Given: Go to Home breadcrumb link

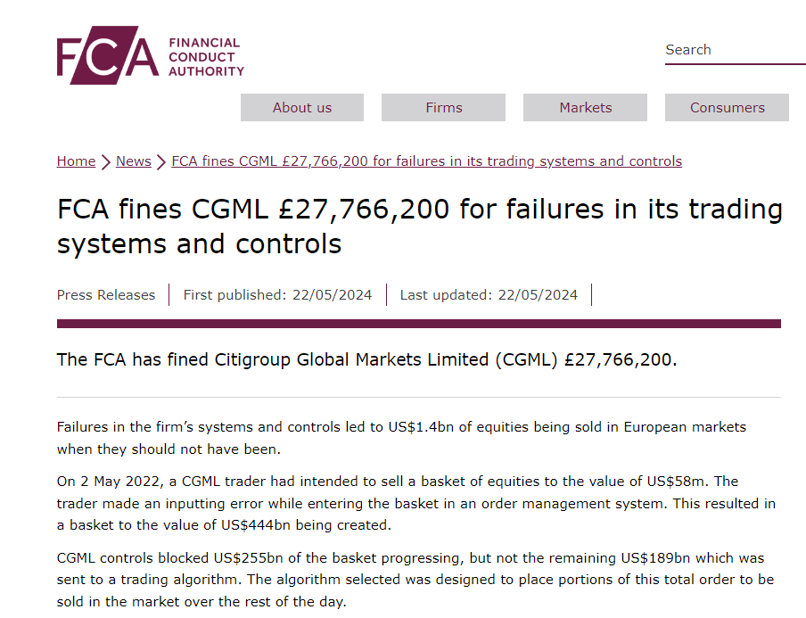Looking at the screenshot, I should point(76,161).
